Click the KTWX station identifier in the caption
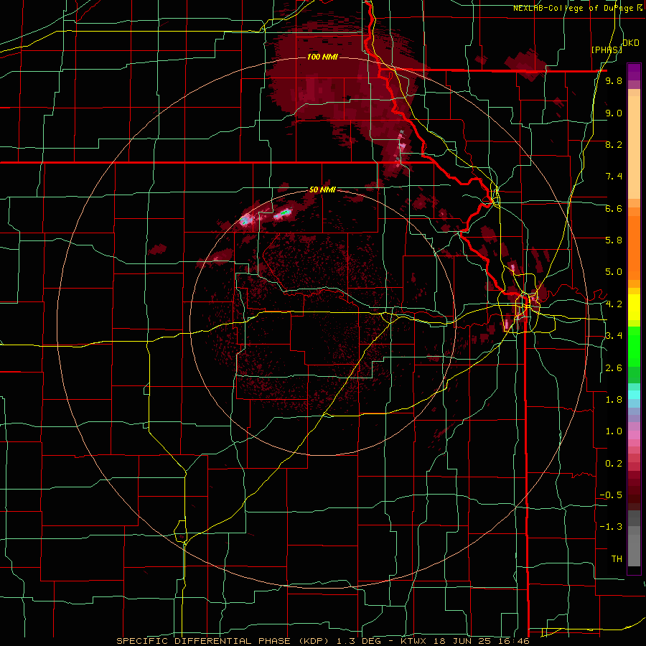This screenshot has width=646, height=646. pos(414,641)
